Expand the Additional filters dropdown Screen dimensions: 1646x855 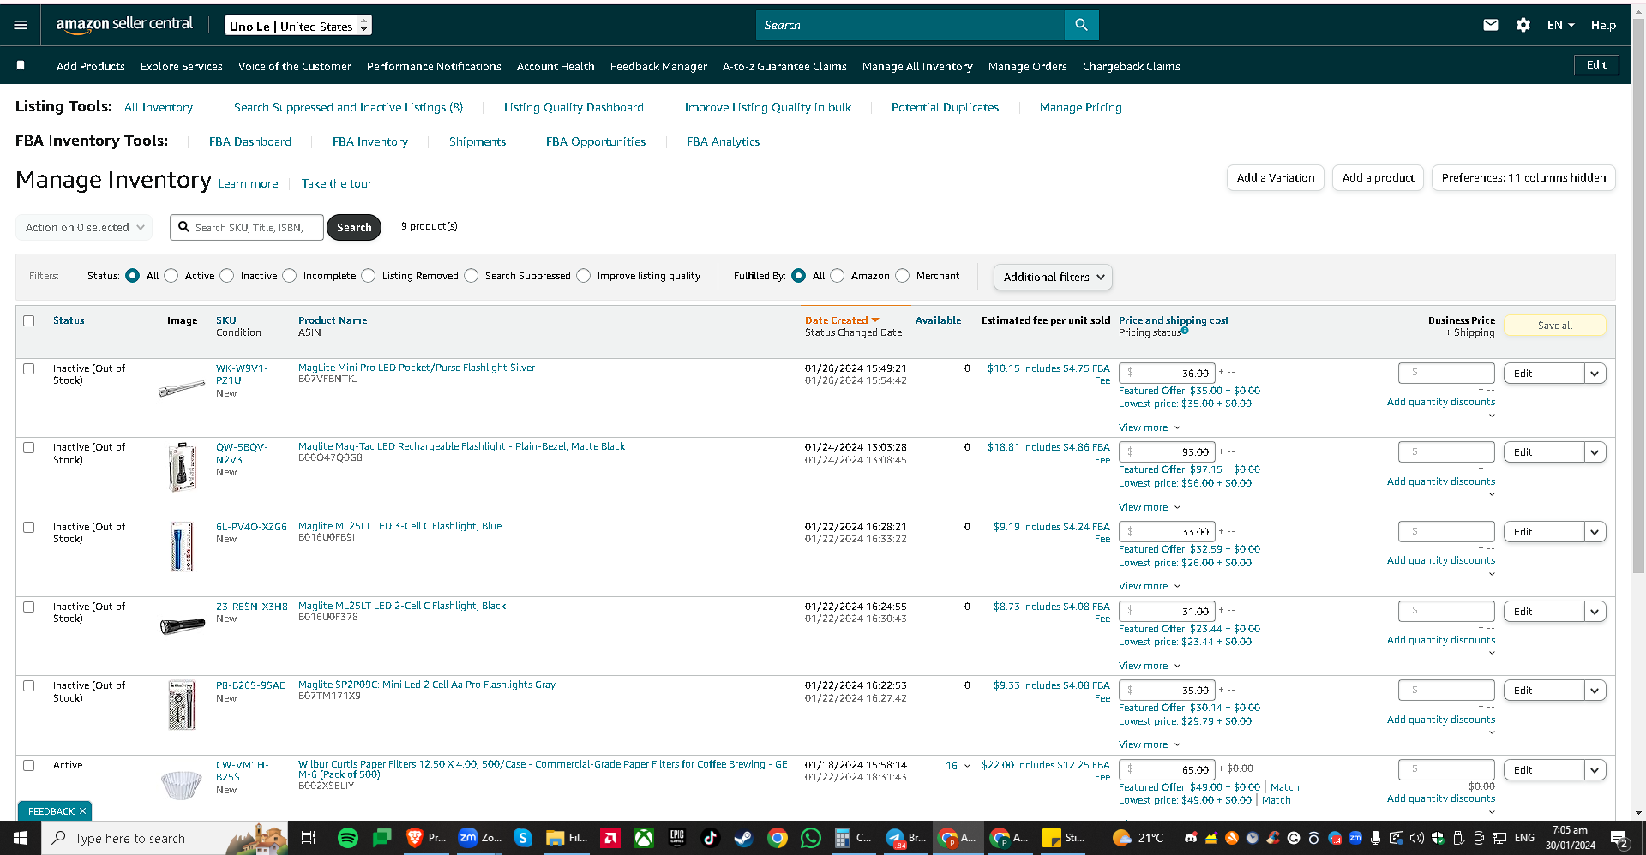coord(1054,277)
